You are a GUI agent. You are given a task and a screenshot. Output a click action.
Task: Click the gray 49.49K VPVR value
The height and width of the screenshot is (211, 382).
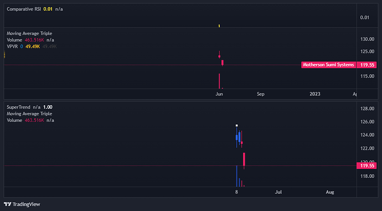coord(49,47)
